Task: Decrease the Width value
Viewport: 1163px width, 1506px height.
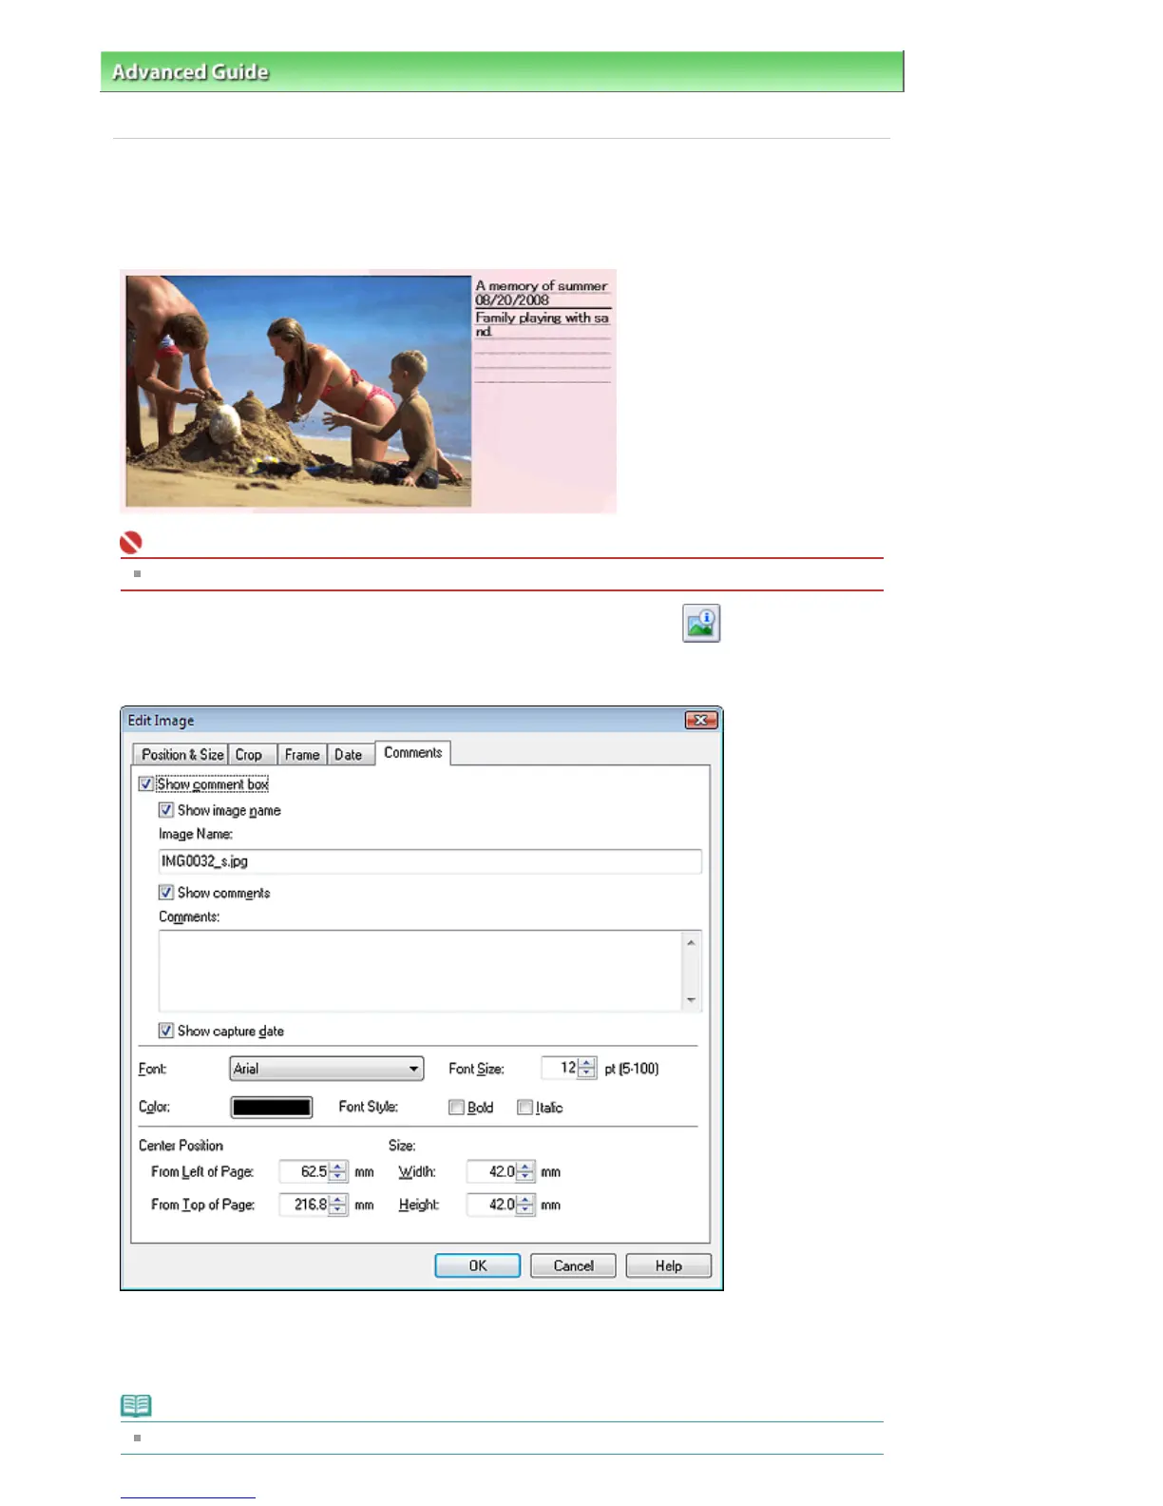Action: pos(525,1178)
